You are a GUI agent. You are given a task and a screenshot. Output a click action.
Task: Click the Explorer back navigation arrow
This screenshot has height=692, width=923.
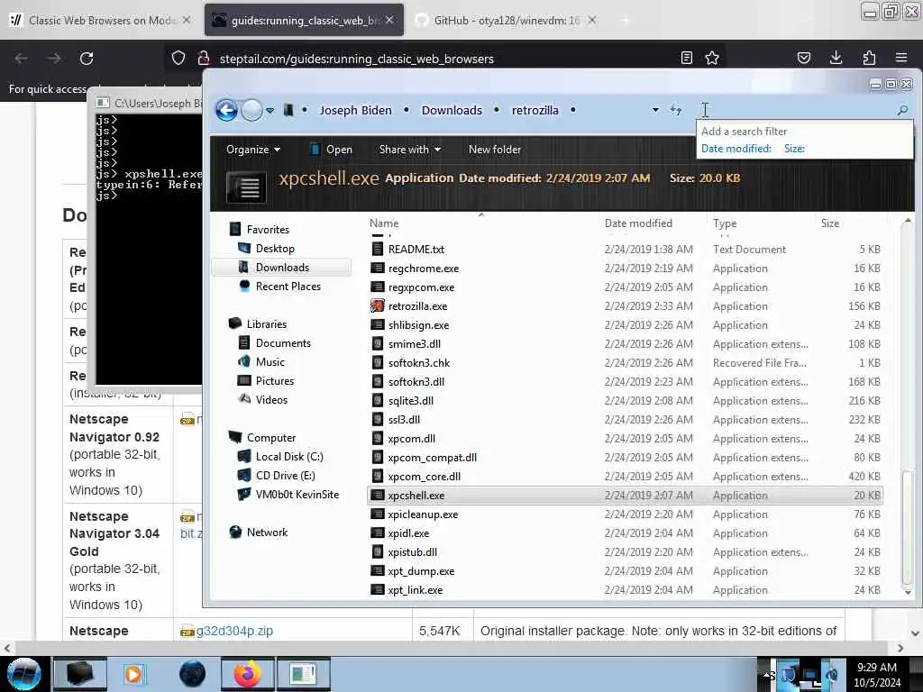[226, 110]
